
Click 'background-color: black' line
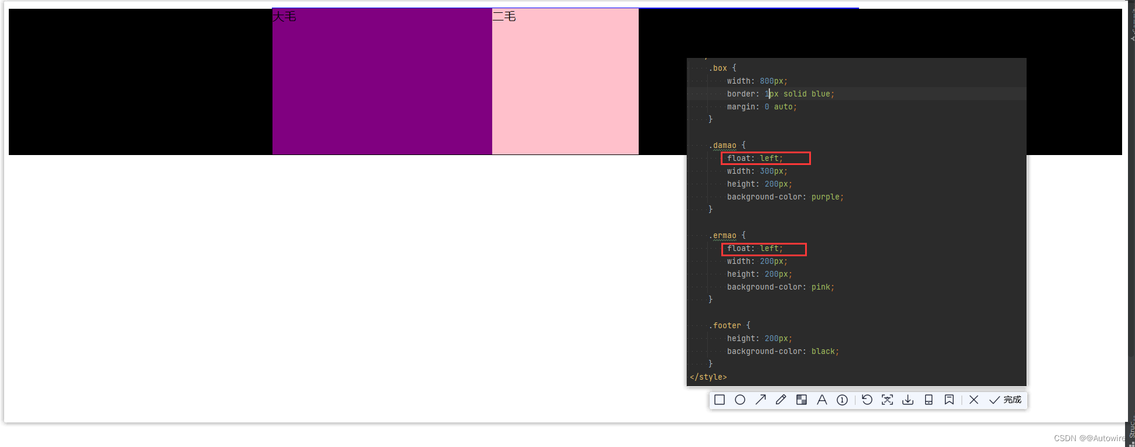point(783,351)
